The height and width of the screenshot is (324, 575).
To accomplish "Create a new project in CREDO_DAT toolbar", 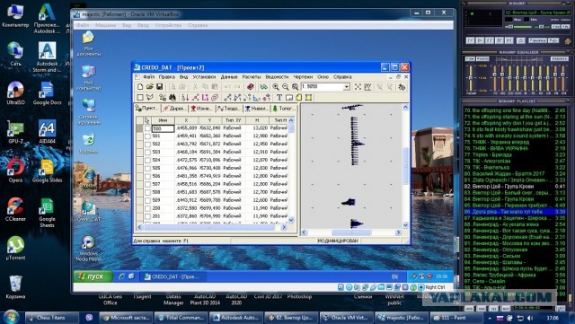I will [x=140, y=87].
